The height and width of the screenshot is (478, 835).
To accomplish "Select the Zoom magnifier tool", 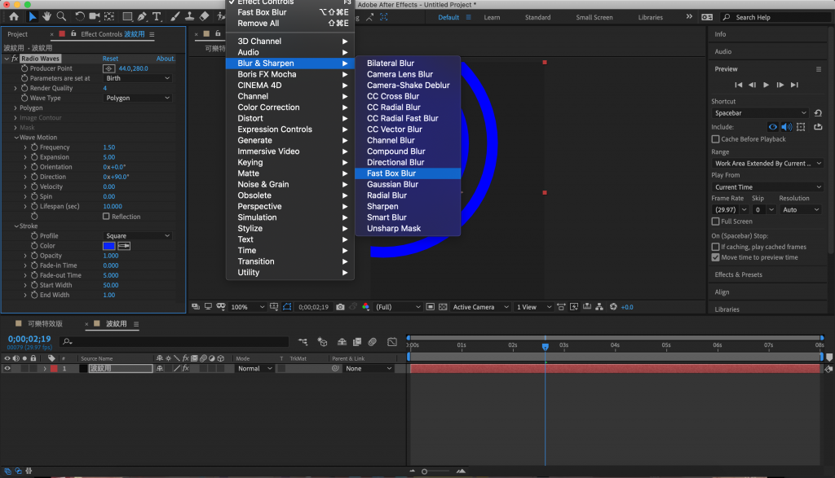I will point(62,16).
